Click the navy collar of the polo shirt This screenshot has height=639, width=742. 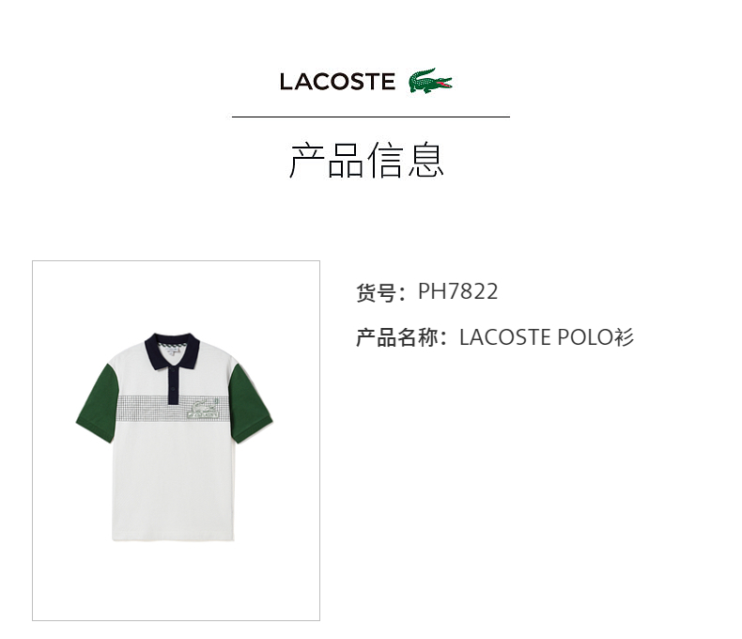(x=173, y=350)
